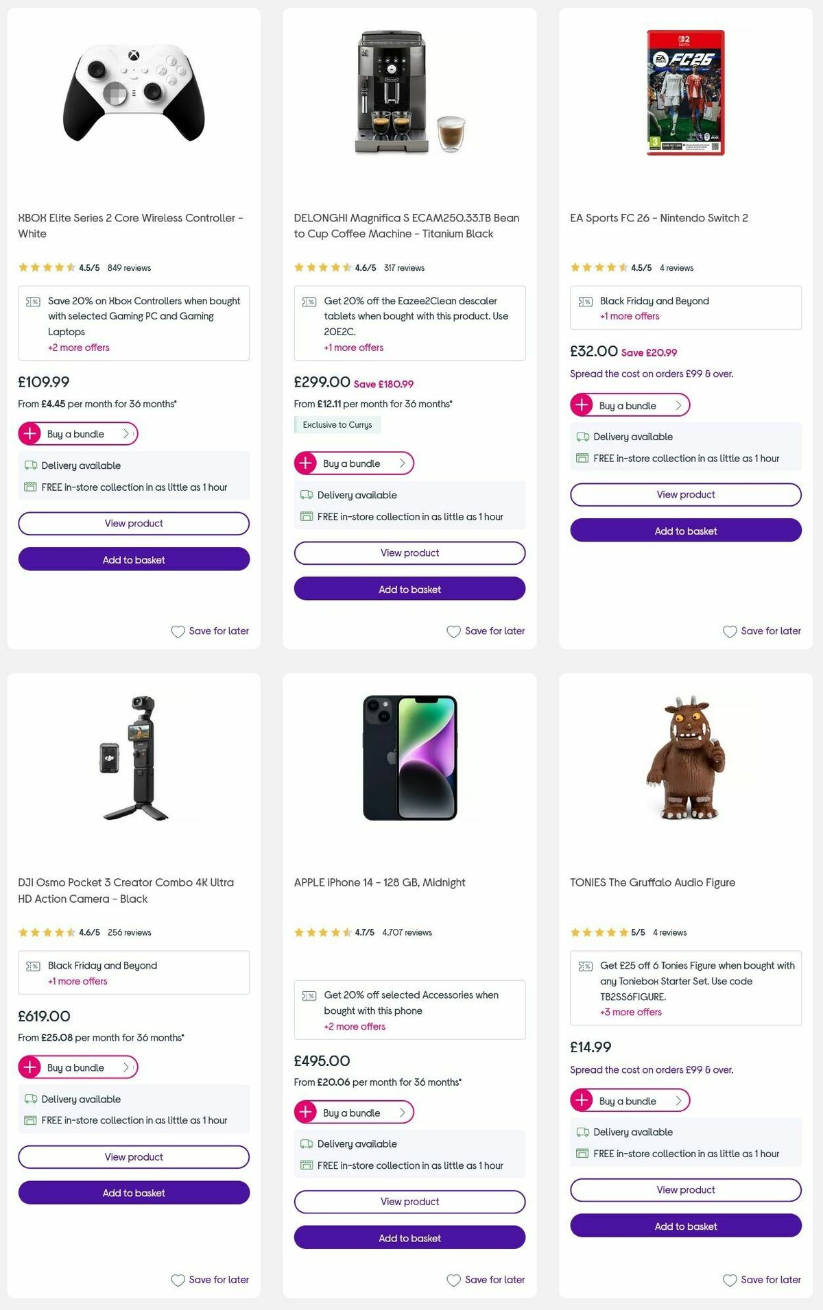Viewport: 823px width, 1310px height.
Task: Click the delivery truck icon on DELONGHI card
Action: coord(306,494)
